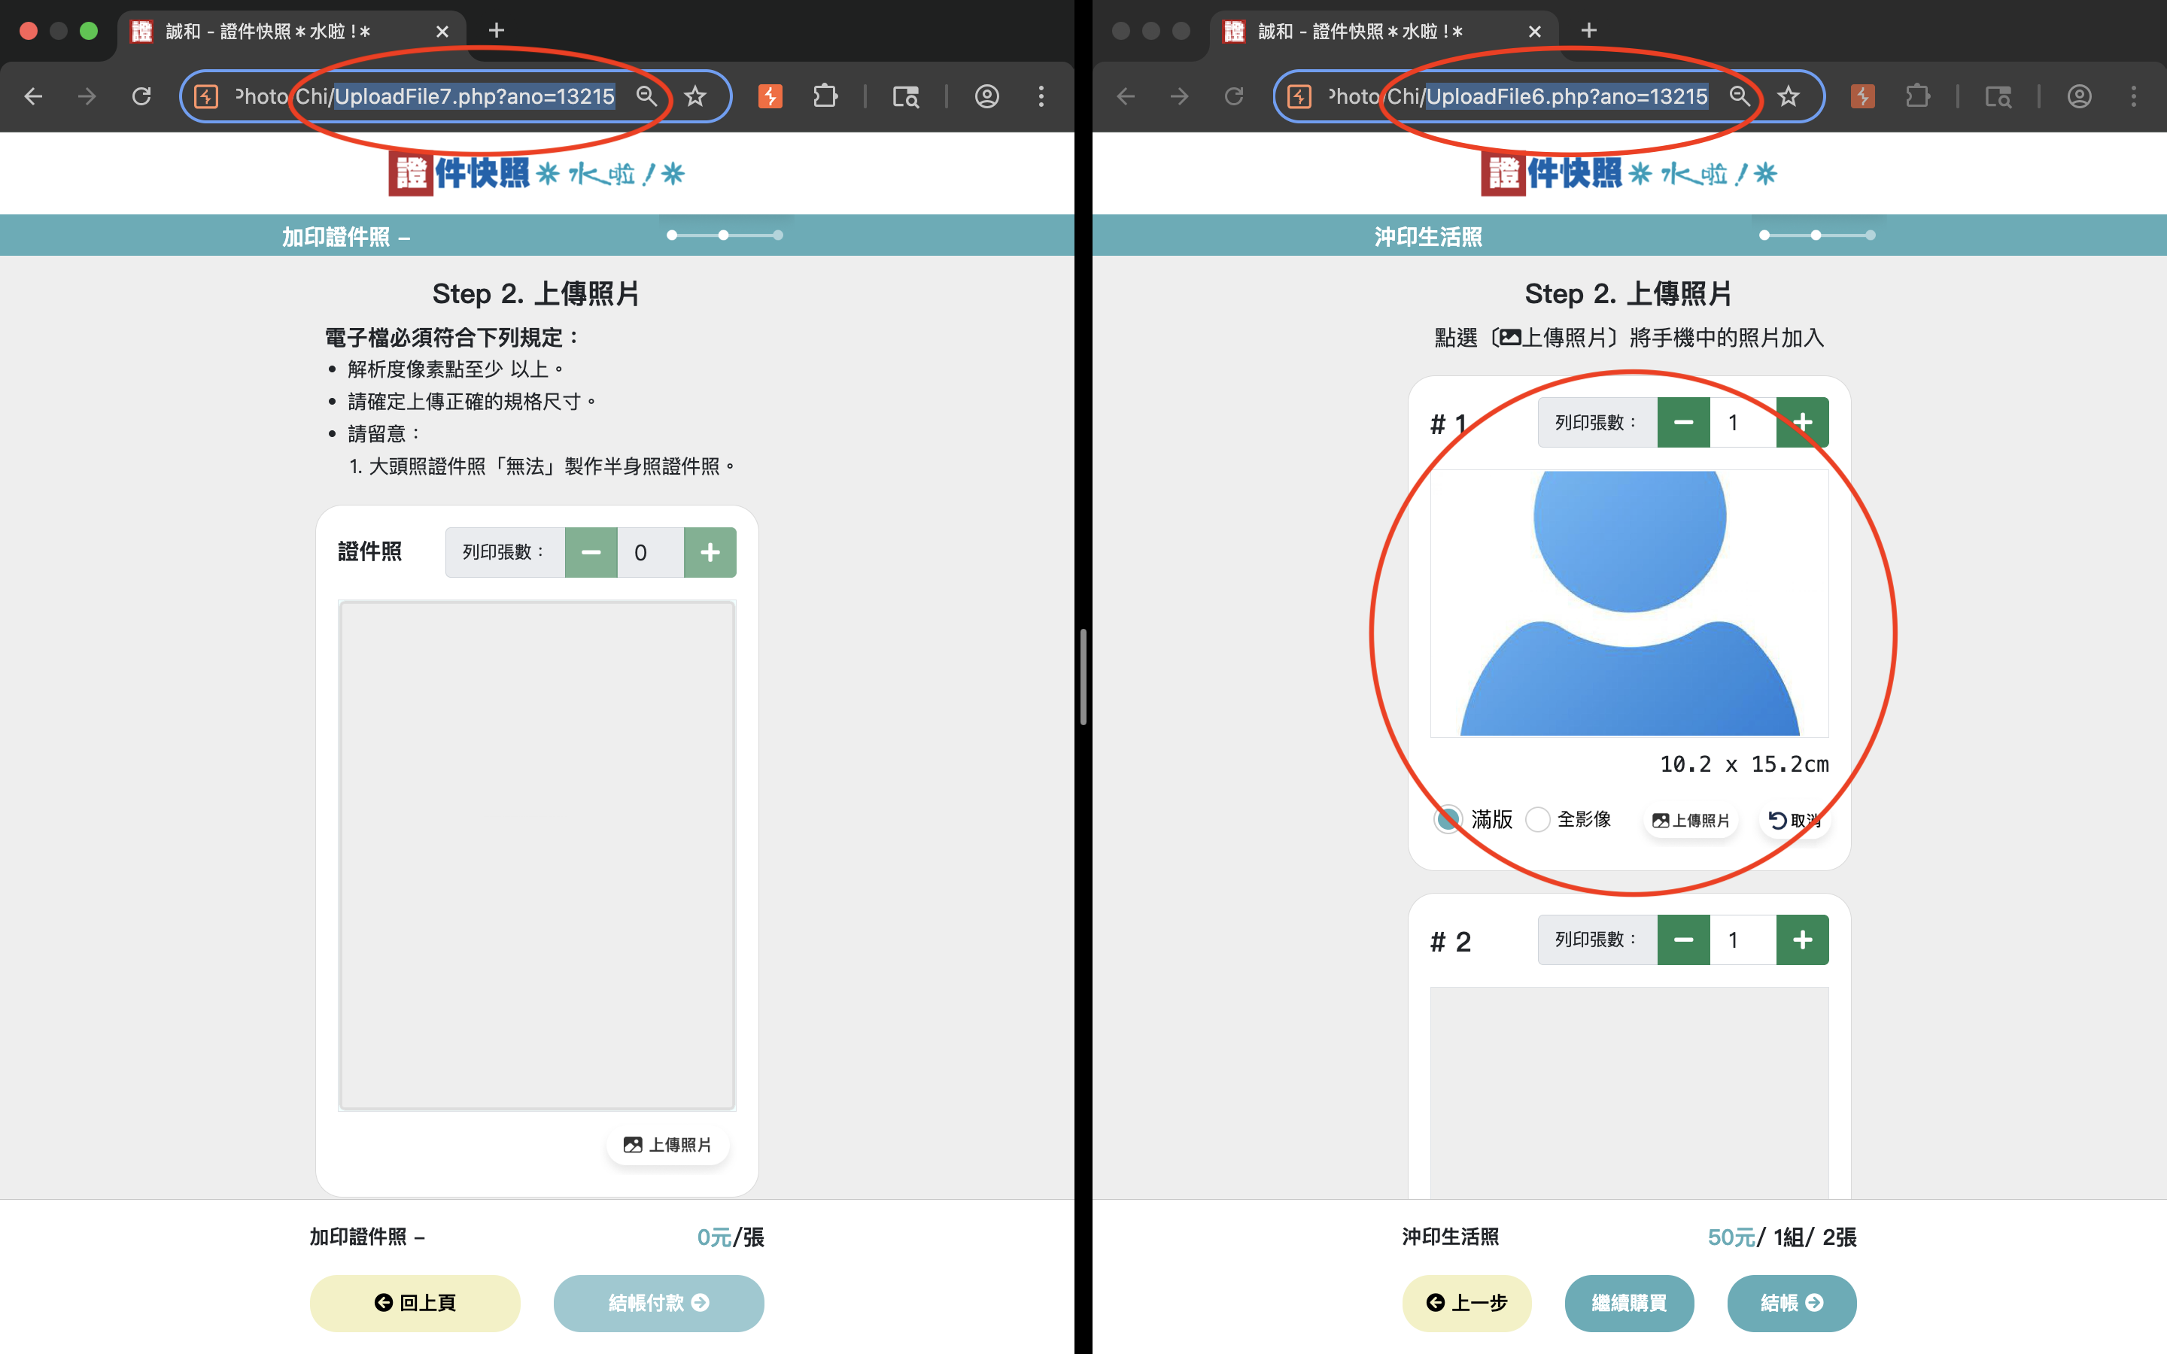Click zoom magnifier icon in right address bar
The width and height of the screenshot is (2167, 1354).
(1739, 96)
